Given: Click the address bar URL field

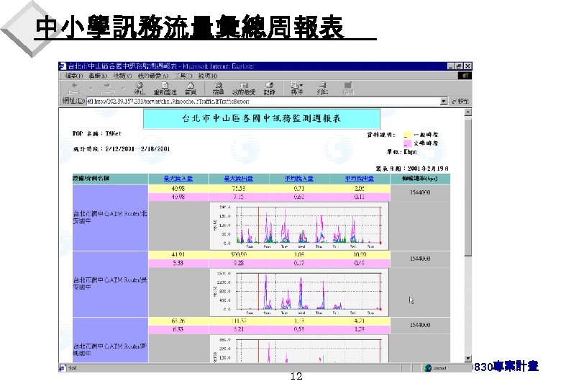Looking at the screenshot, I should click(263, 102).
